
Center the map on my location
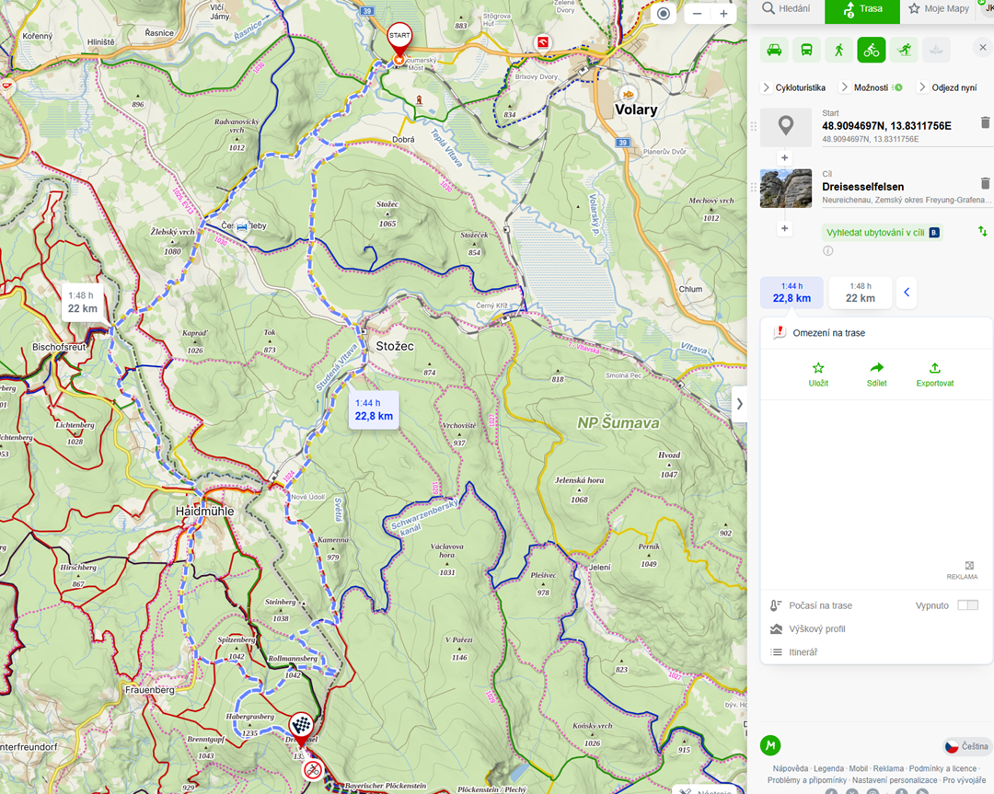pyautogui.click(x=664, y=14)
